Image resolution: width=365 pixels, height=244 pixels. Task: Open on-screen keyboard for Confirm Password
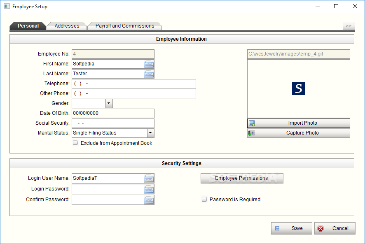click(x=149, y=200)
